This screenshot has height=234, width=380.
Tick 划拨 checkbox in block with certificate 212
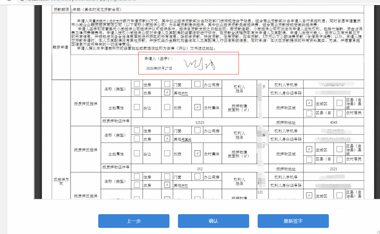click(167, 153)
